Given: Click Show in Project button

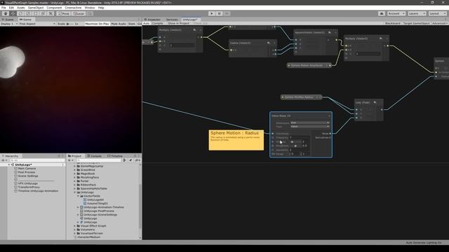Looking at the screenshot, I should tap(178, 23).
